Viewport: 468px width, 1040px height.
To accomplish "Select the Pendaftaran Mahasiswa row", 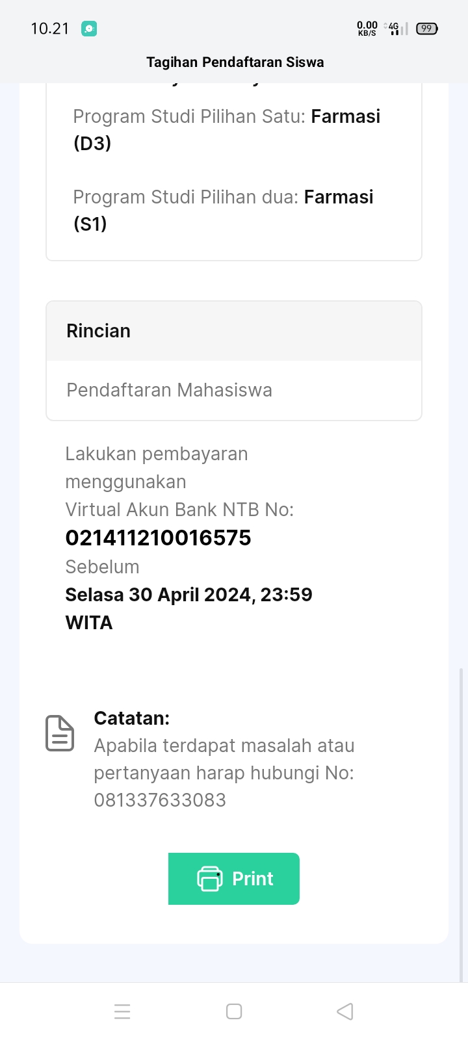I will (170, 390).
